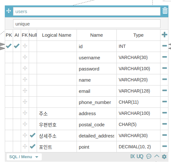Grab the reorder handle of id row
The height and width of the screenshot is (162, 171).
tap(25, 46)
